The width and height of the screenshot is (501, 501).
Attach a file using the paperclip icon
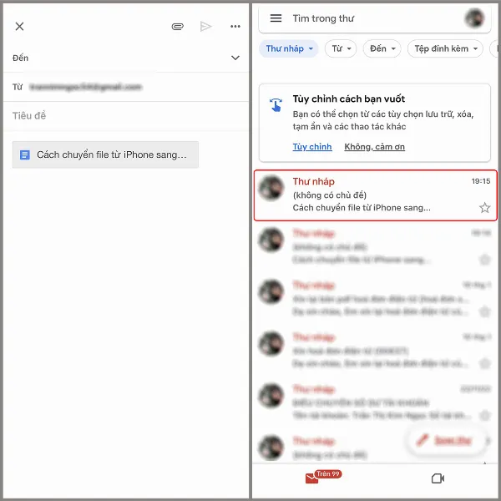(x=178, y=27)
